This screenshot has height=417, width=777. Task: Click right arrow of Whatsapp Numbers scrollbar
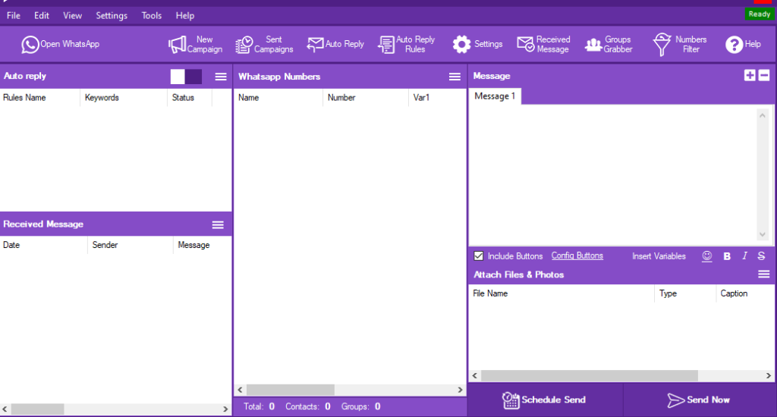coord(460,390)
